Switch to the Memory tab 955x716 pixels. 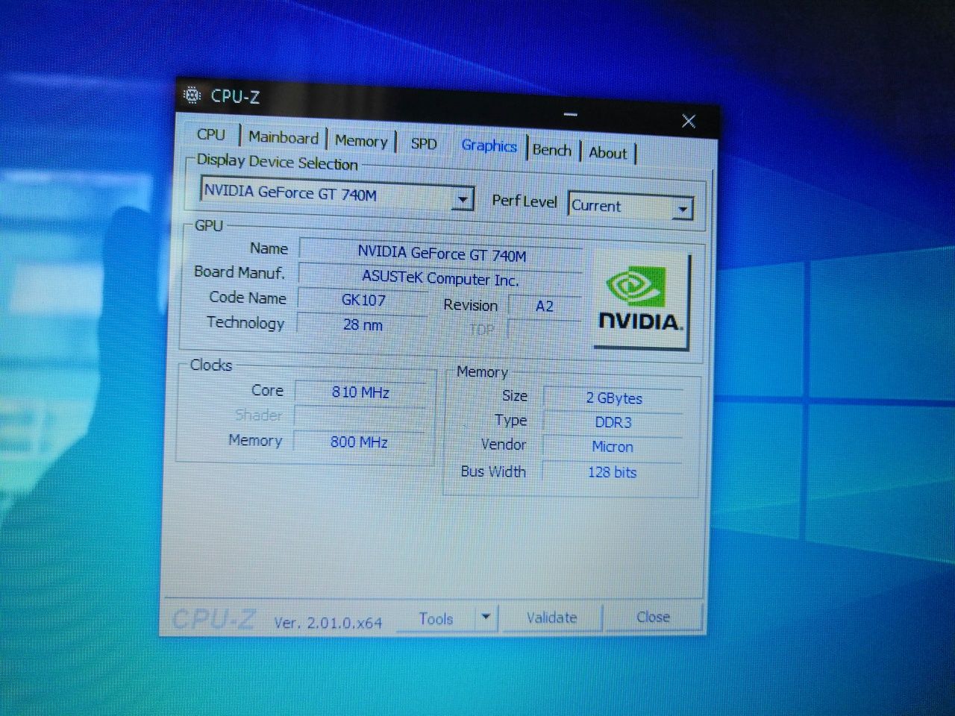coord(361,141)
